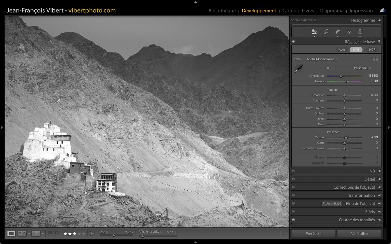Click the Précédent button

pos(313,233)
